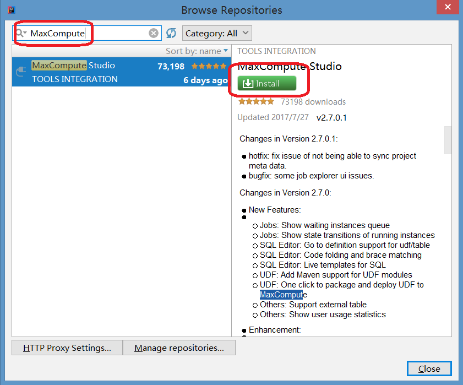Click the 'Enhancement:' bullet
463x385 pixels.
point(275,330)
